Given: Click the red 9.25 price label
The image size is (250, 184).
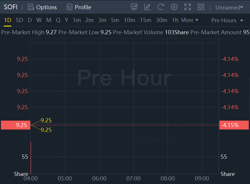Looking at the screenshot, I should (16, 125).
